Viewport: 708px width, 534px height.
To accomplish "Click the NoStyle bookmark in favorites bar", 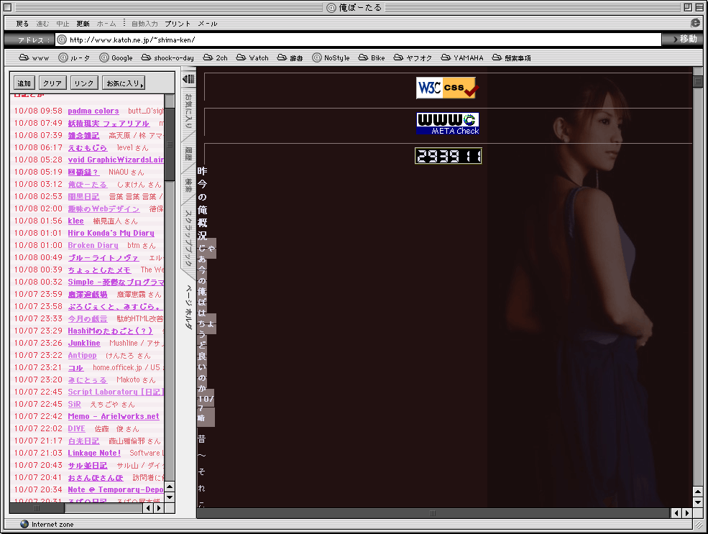I will (x=331, y=57).
